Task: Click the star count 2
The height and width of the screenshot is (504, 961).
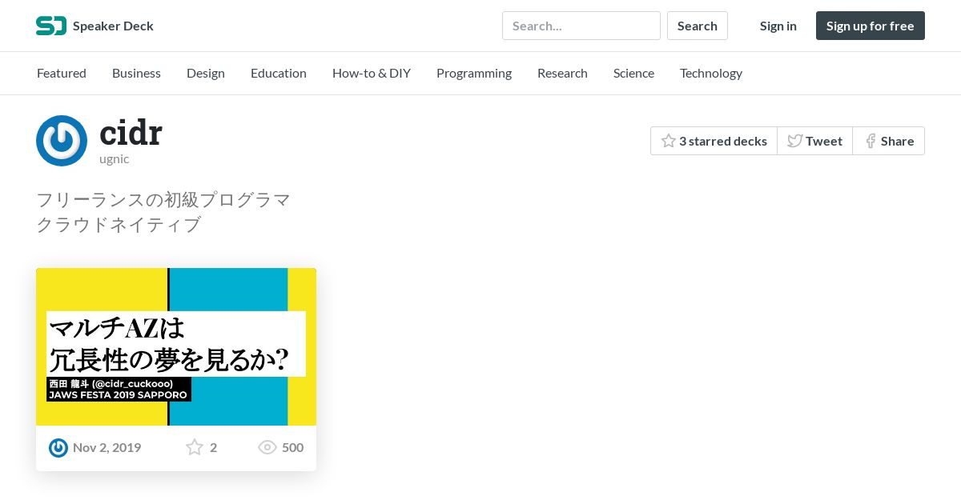Action: click(x=213, y=447)
